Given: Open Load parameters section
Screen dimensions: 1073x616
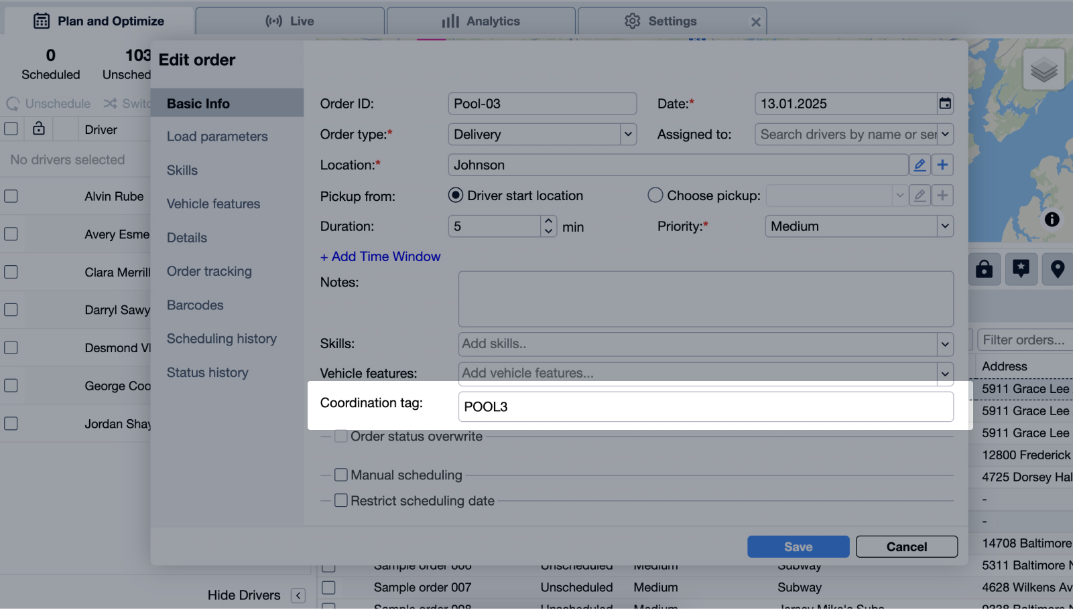Looking at the screenshot, I should (217, 137).
